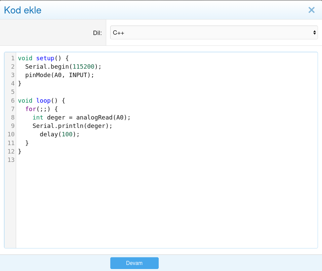Click line number 13 in the gutter
This screenshot has width=322, height=271.
click(x=11, y=160)
